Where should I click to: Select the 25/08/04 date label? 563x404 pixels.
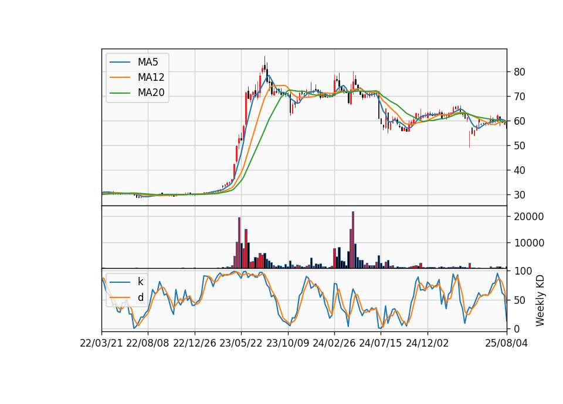click(506, 343)
